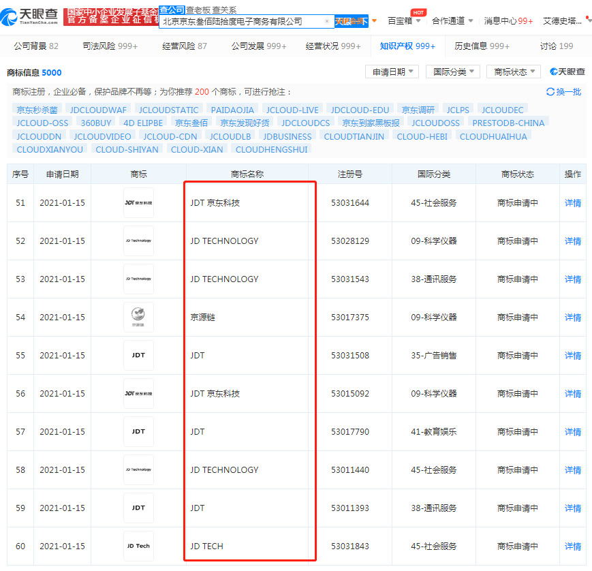Open trademark thumbnail for row 54 京源链
This screenshot has height=571, width=592.
pos(138,318)
